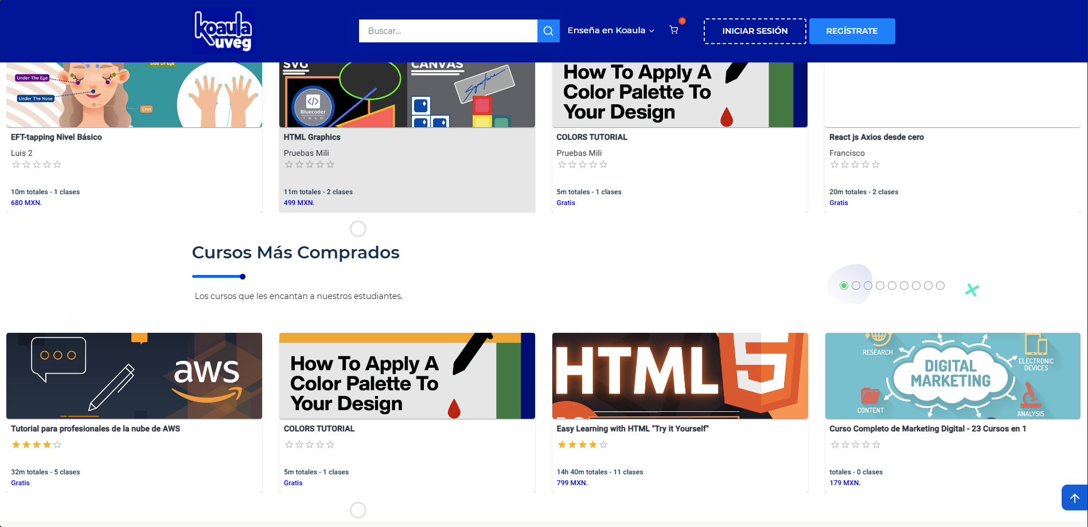Click the Koaula UVEG logo

223,31
